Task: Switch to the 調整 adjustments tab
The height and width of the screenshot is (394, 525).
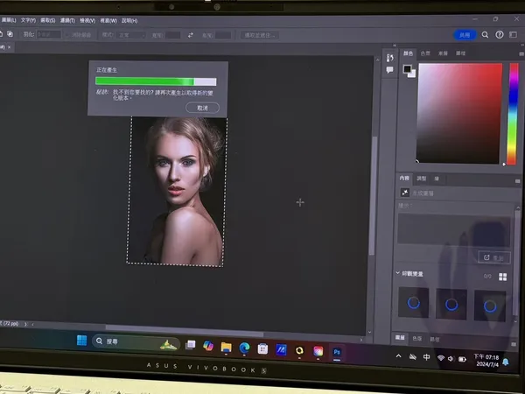Action: click(421, 179)
